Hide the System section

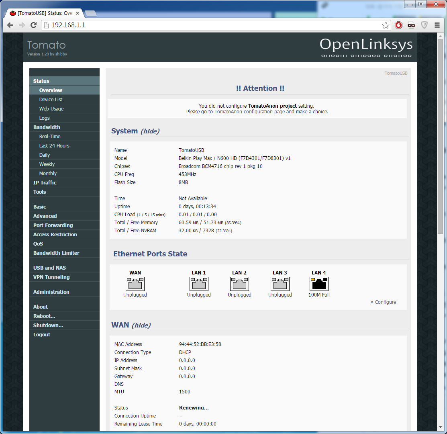150,131
